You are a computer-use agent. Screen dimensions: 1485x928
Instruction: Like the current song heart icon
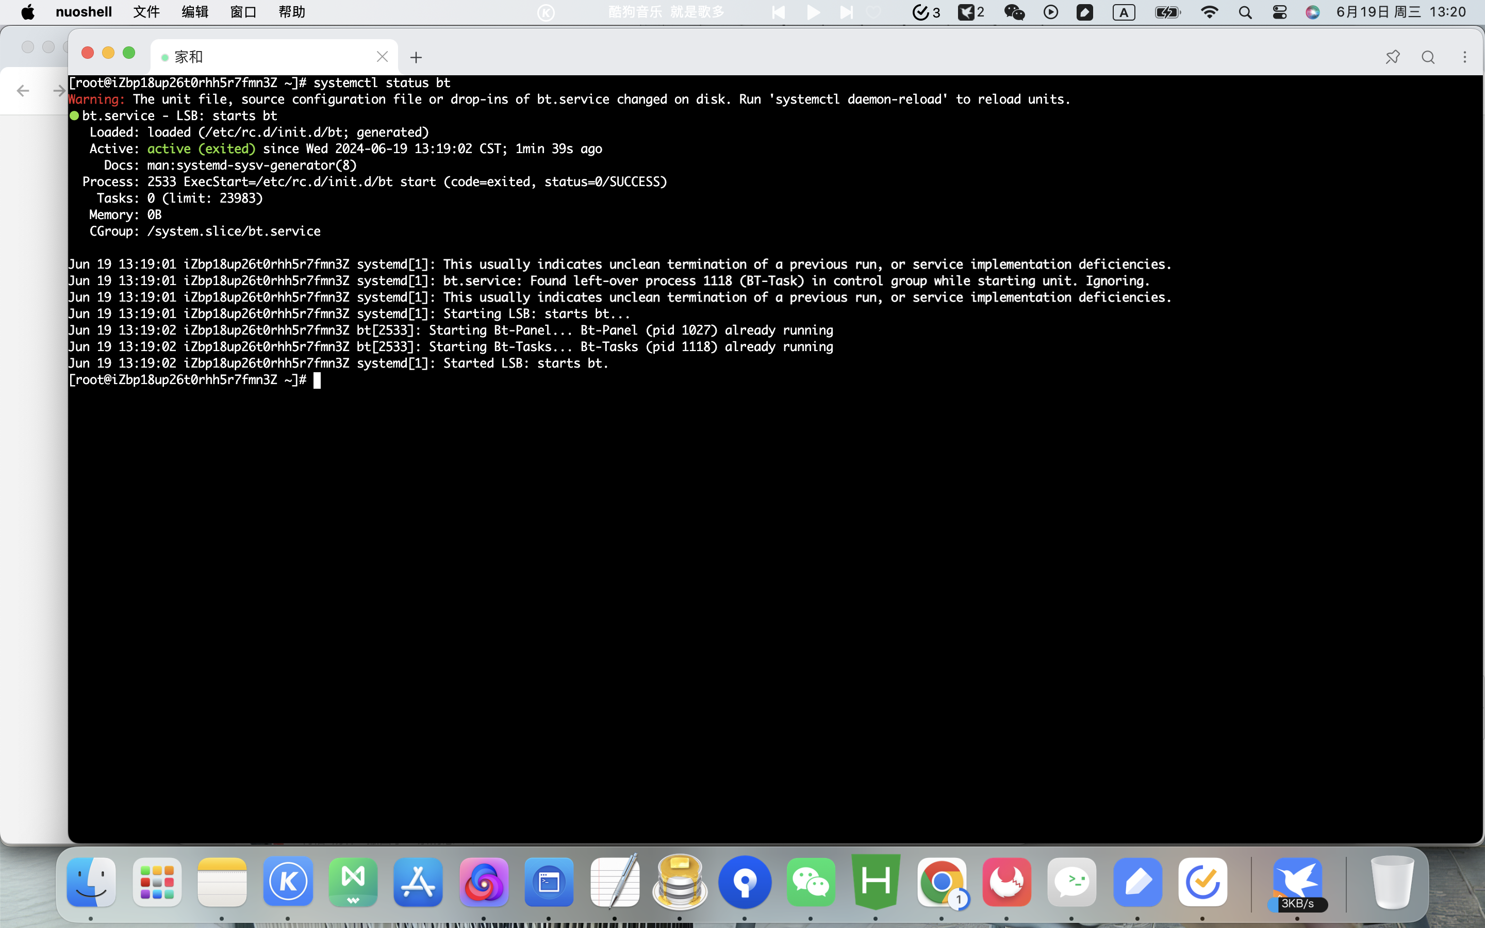point(873,12)
